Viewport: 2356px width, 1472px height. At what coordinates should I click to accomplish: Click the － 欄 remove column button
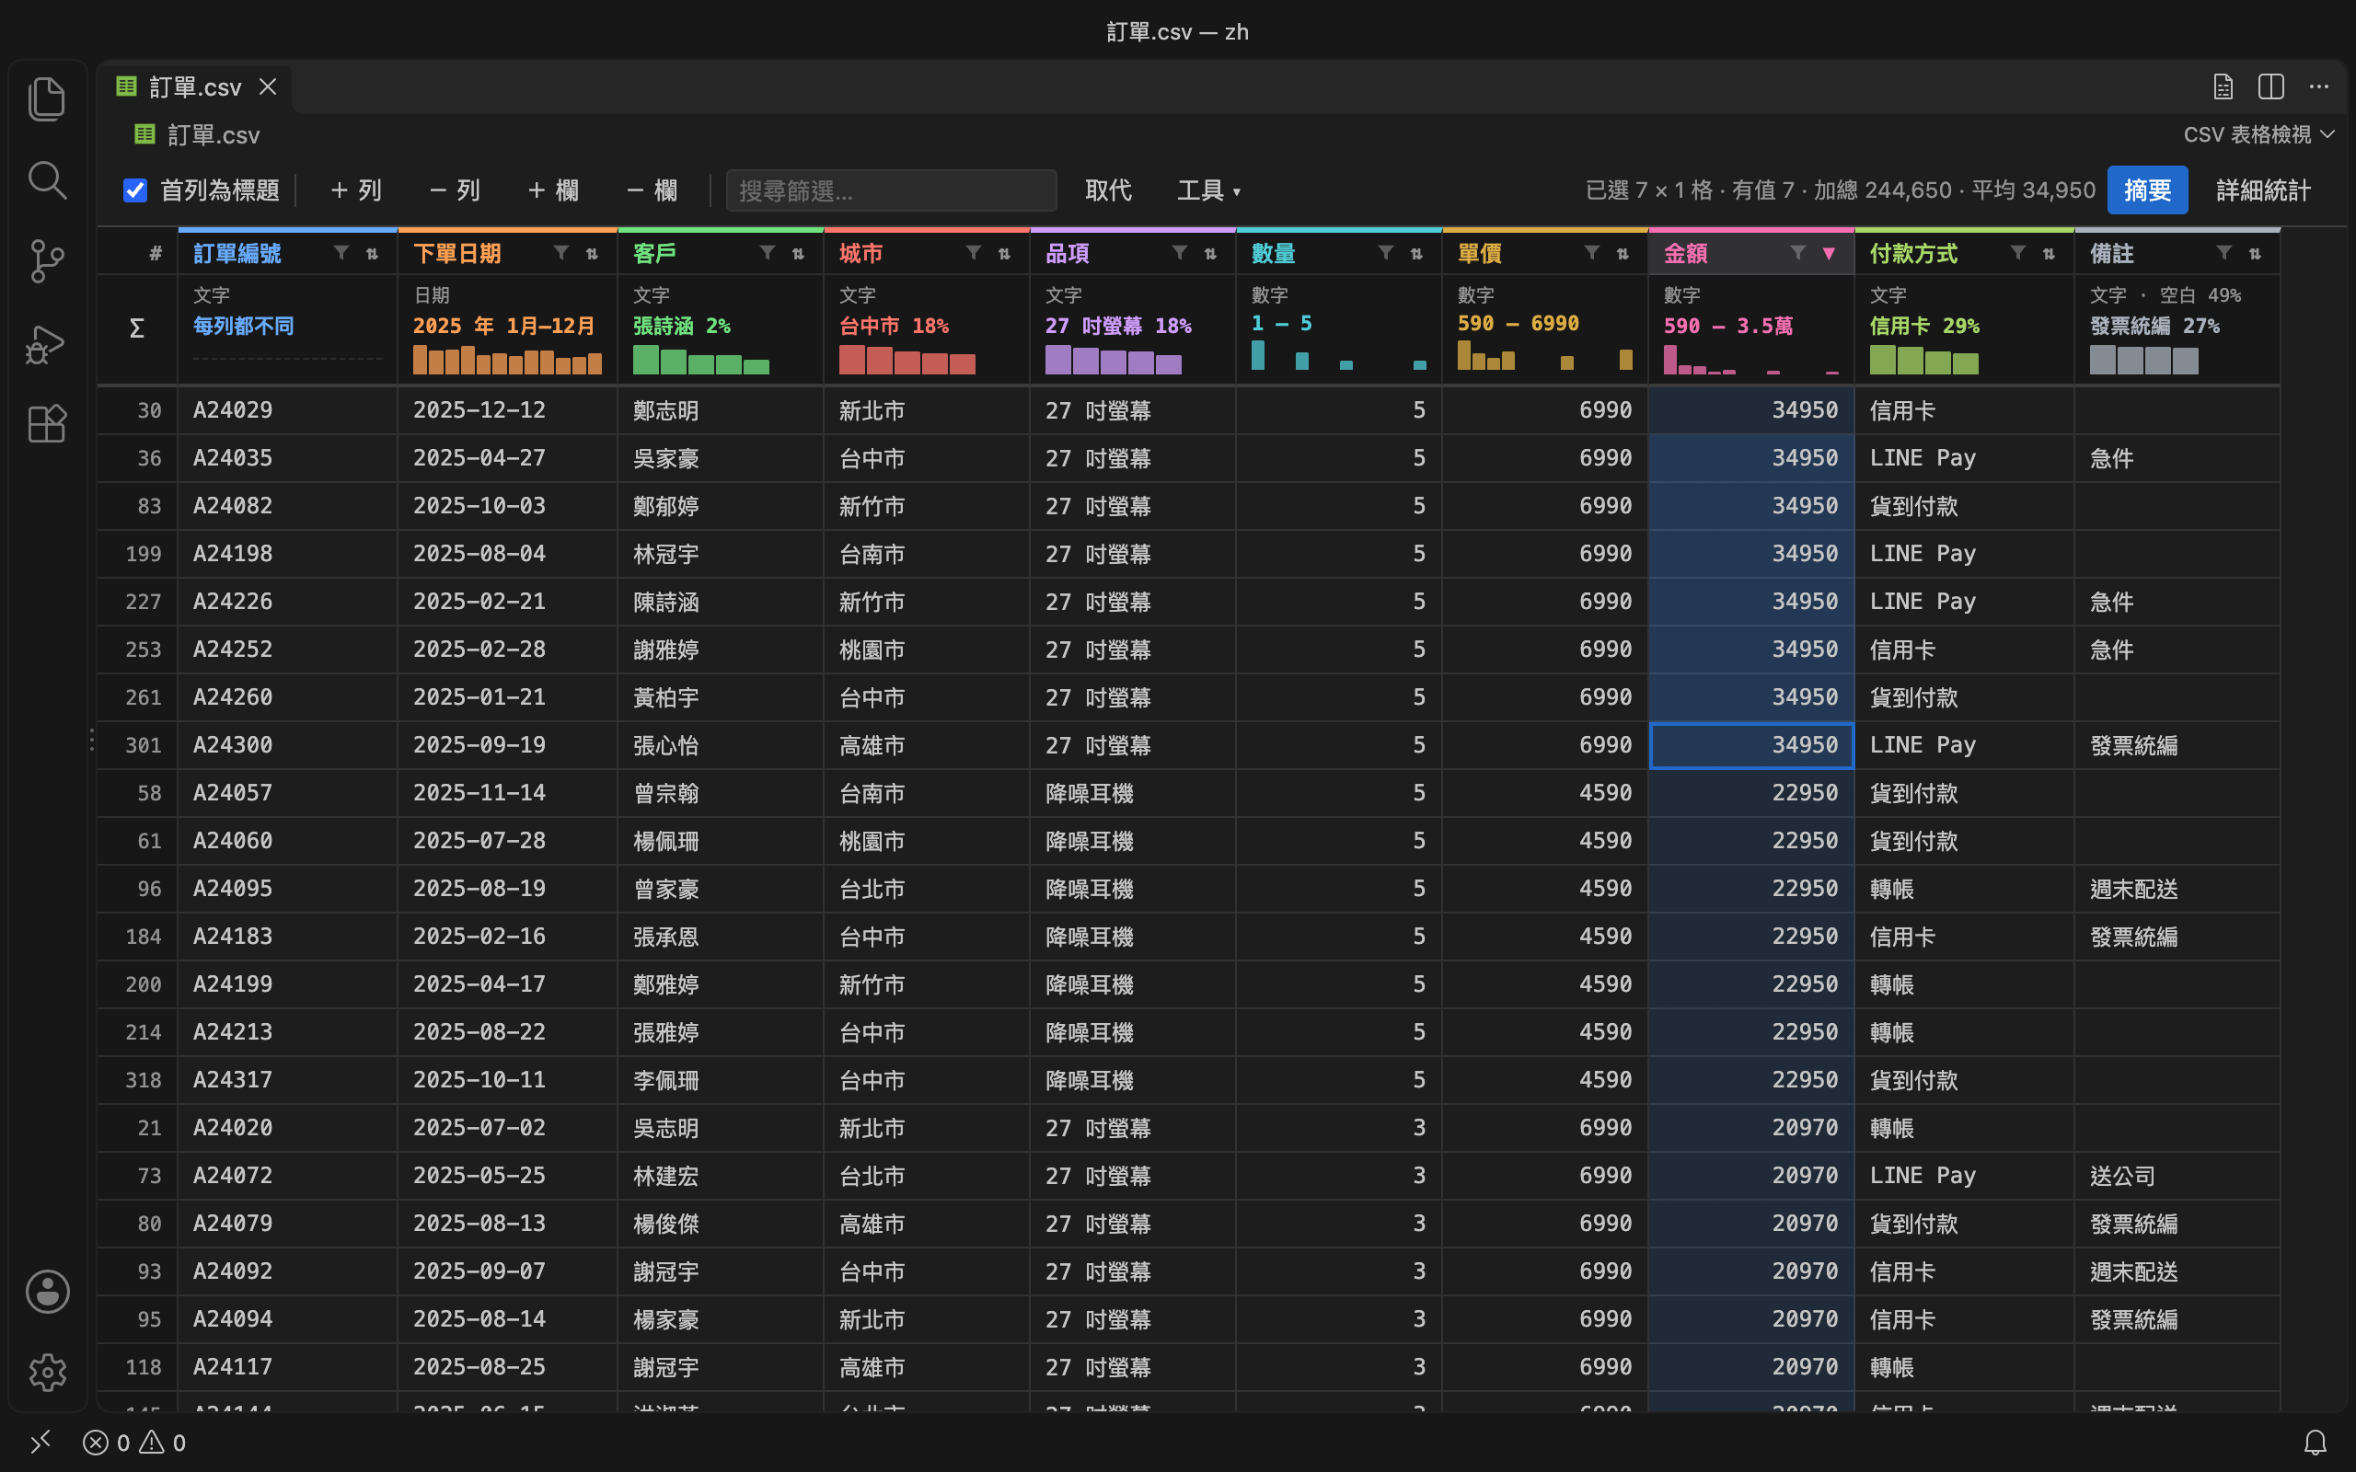point(653,190)
